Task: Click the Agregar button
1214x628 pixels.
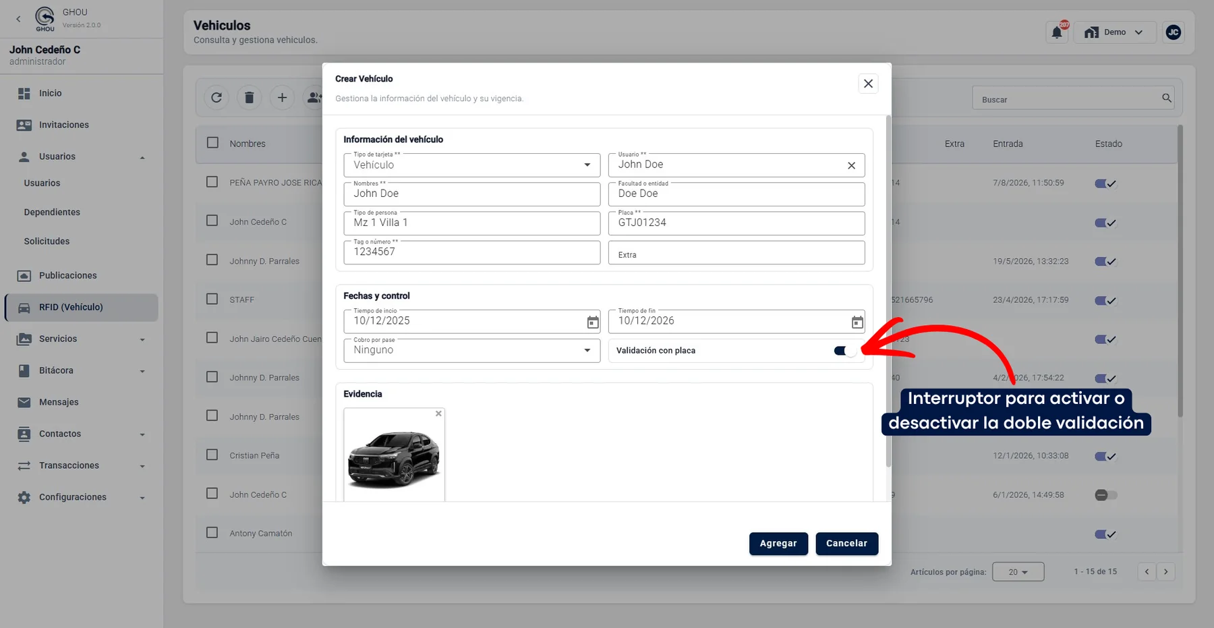Action: click(x=778, y=544)
